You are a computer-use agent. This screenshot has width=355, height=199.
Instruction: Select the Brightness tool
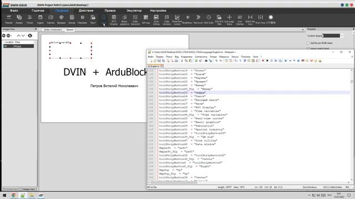coord(187,19)
